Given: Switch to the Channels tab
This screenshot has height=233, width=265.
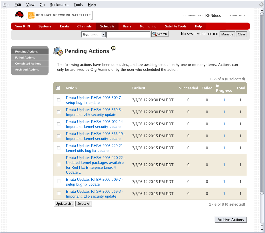Looking at the screenshot, I should coord(84,26).
